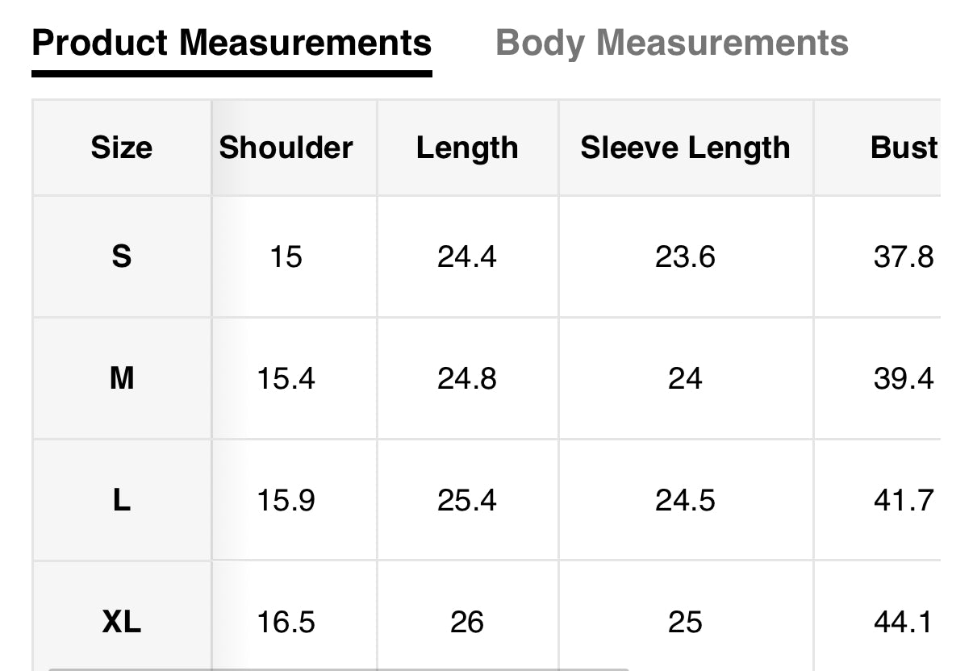Viewport: 973px width, 671px height.
Task: Click the Size column header
Action: pyautogui.click(x=121, y=148)
